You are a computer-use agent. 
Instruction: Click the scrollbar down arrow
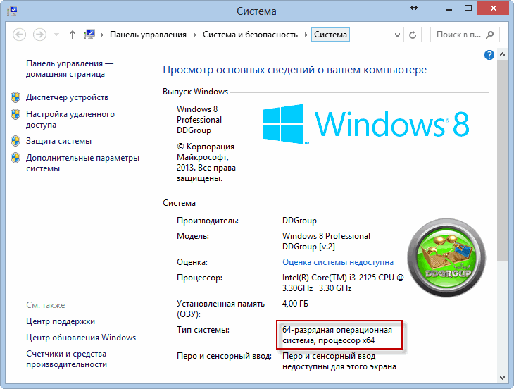coord(502,378)
